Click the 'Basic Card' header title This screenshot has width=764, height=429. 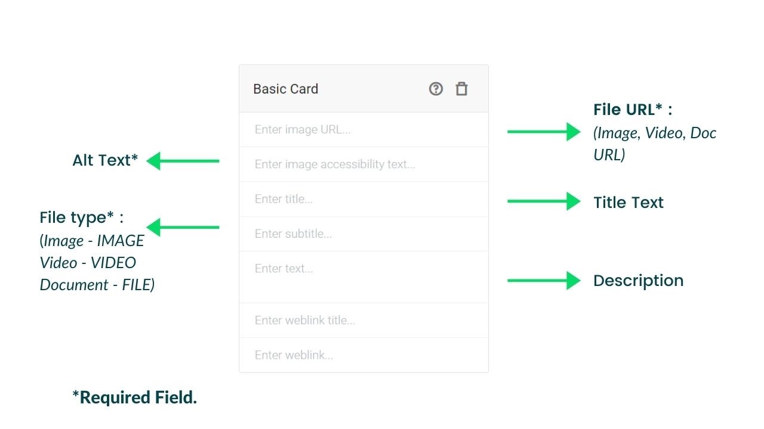[x=285, y=89]
